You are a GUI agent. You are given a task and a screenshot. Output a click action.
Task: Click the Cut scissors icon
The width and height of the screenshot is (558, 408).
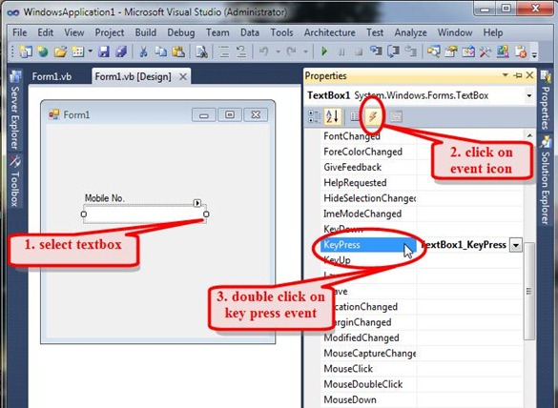coord(143,51)
